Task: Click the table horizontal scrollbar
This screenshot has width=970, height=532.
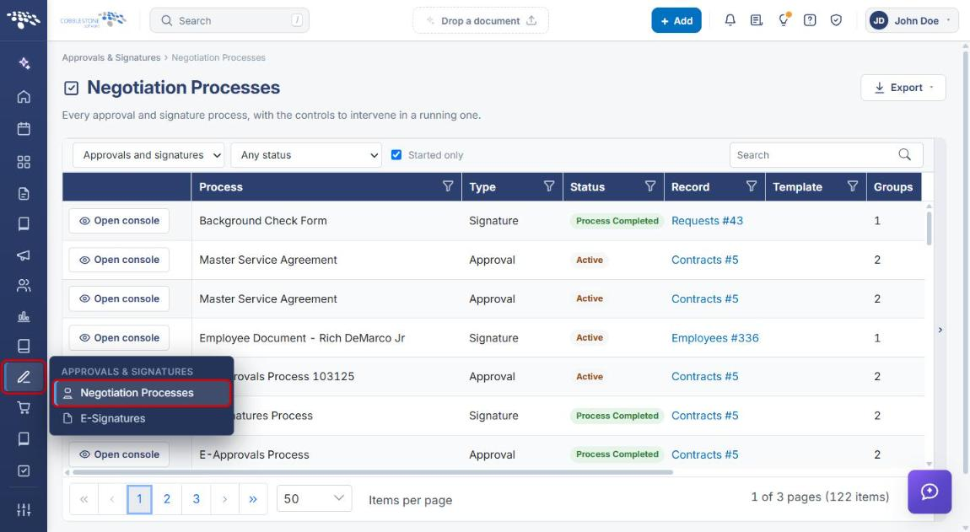Action: coord(373,472)
